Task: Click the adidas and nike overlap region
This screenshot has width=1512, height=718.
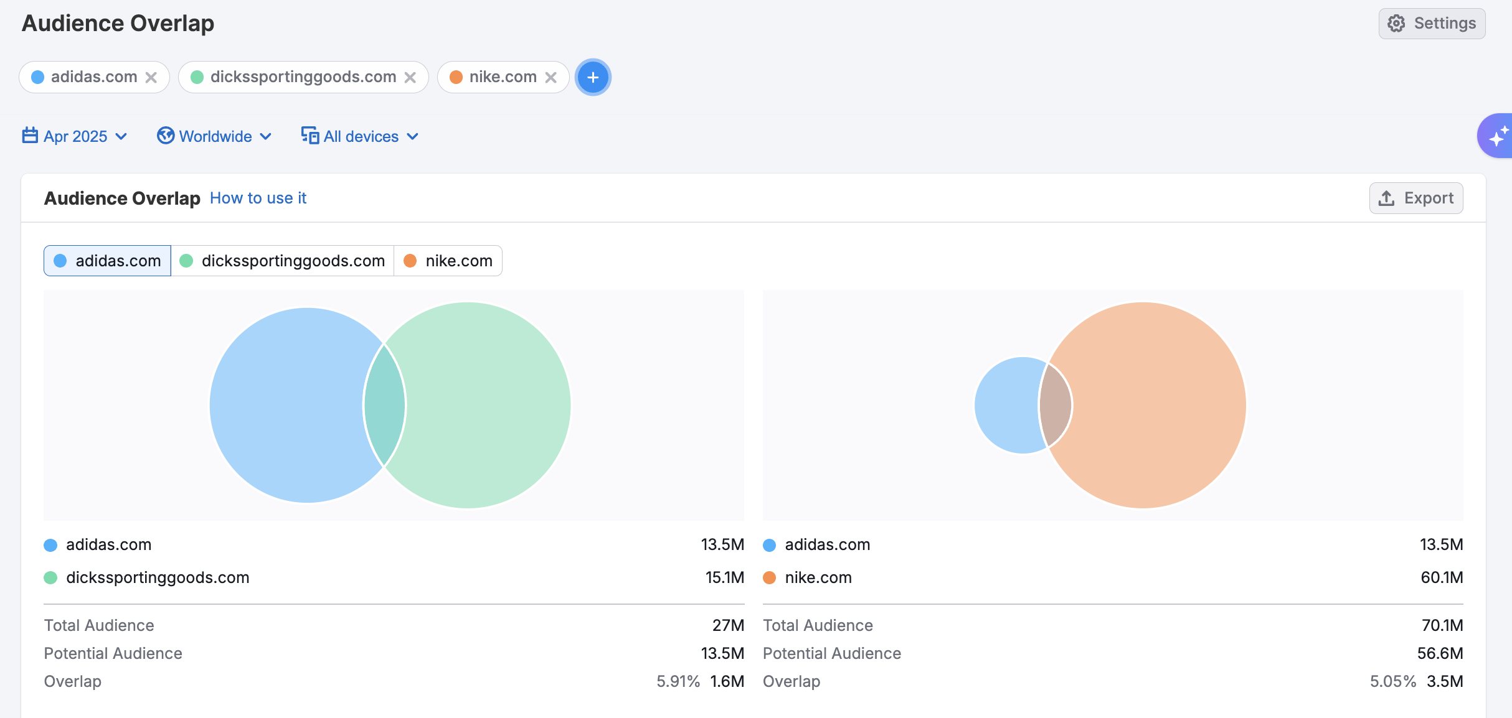Action: (1055, 406)
